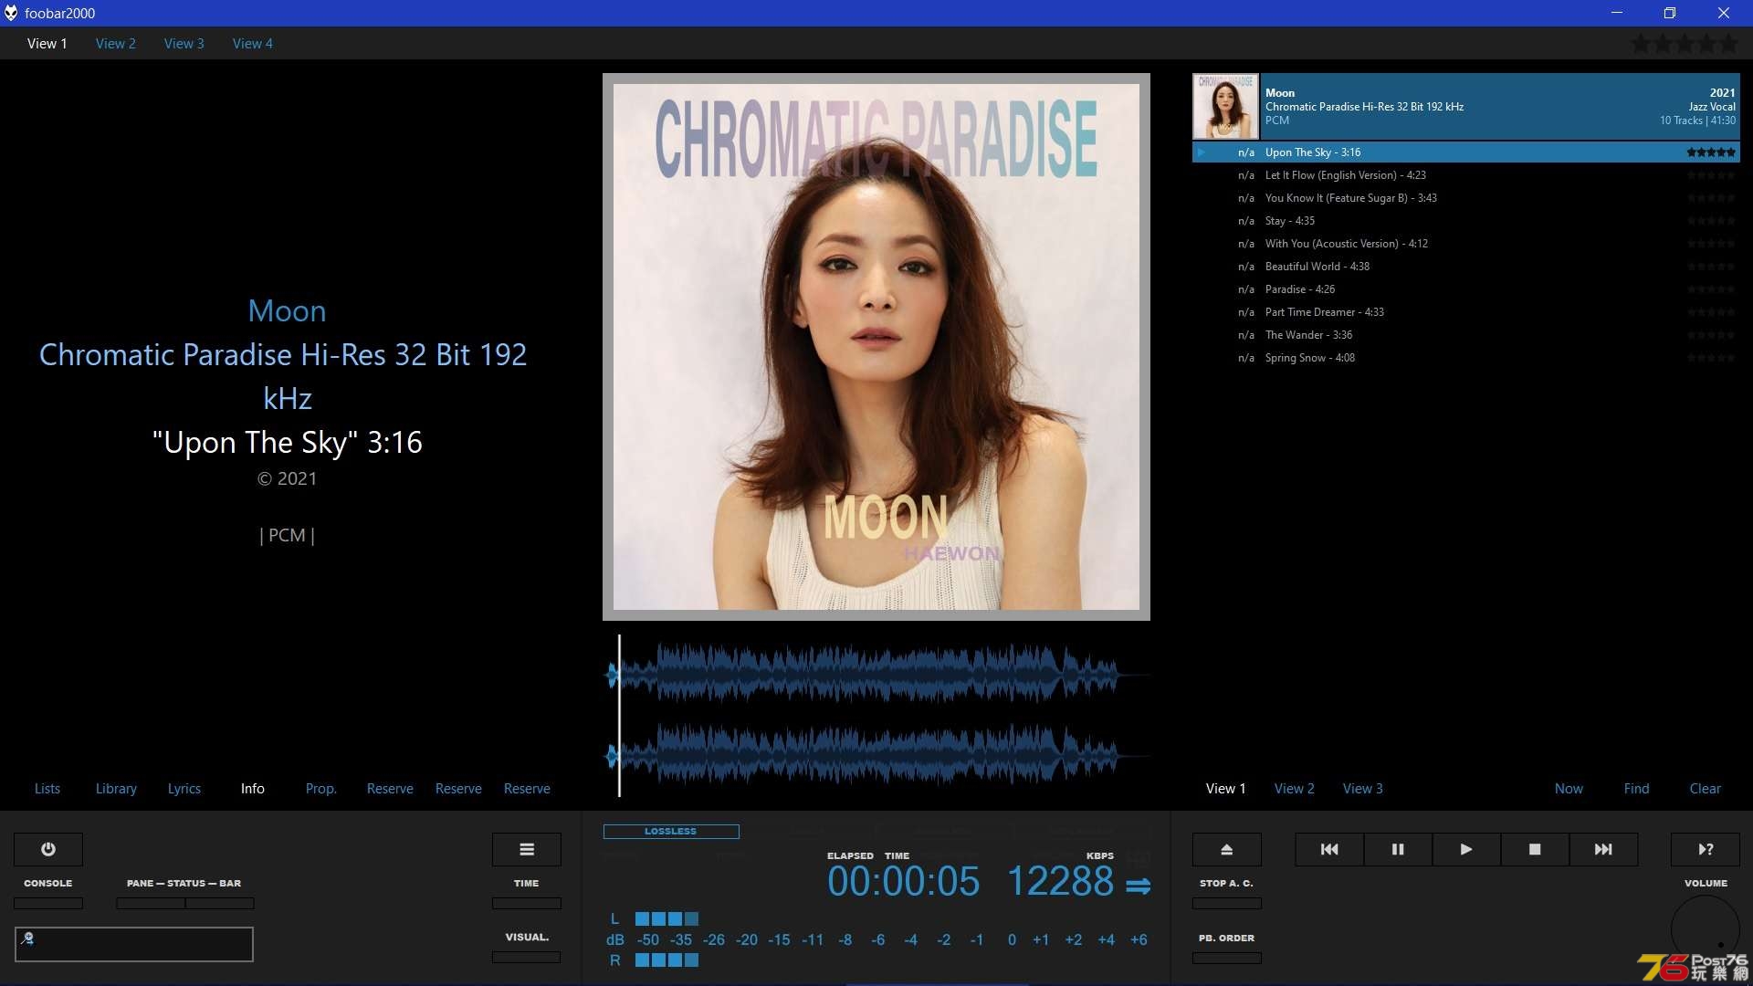
Task: Click the random playback question-mark button
Action: [x=1706, y=849]
